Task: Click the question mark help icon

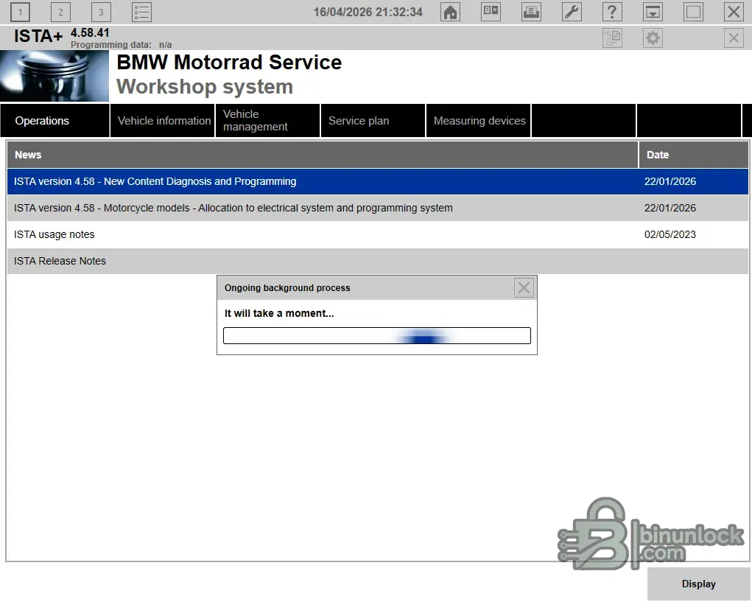Action: click(x=612, y=12)
